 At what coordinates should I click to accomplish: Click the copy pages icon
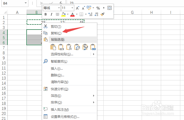click(46, 33)
